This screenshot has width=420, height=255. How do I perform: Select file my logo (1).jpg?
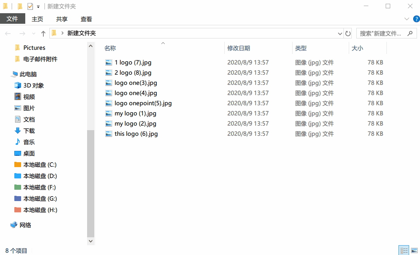coord(135,114)
